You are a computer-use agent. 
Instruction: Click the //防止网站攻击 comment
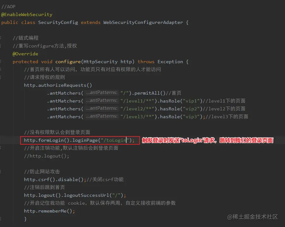click(x=42, y=172)
